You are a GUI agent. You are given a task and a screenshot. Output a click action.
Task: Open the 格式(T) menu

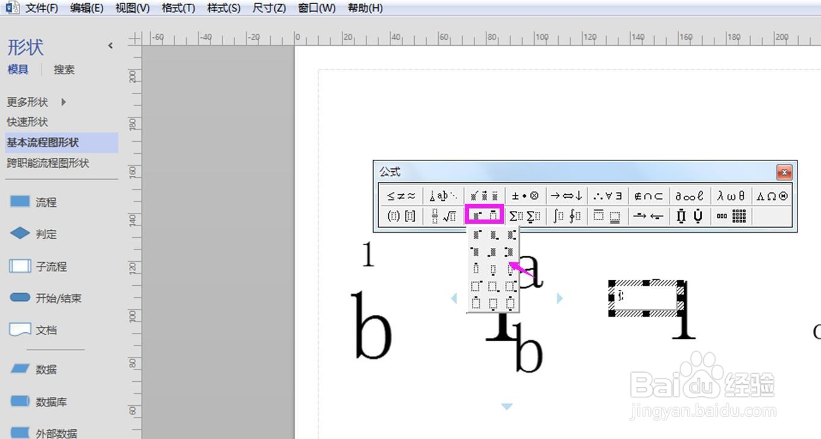coord(178,8)
